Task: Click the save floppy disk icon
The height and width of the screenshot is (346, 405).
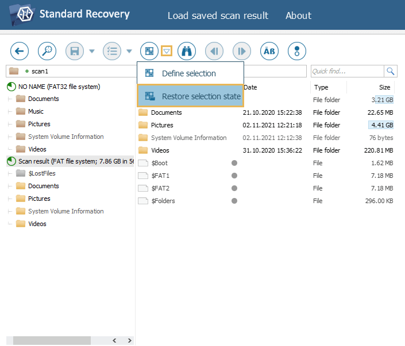Action: 75,51
